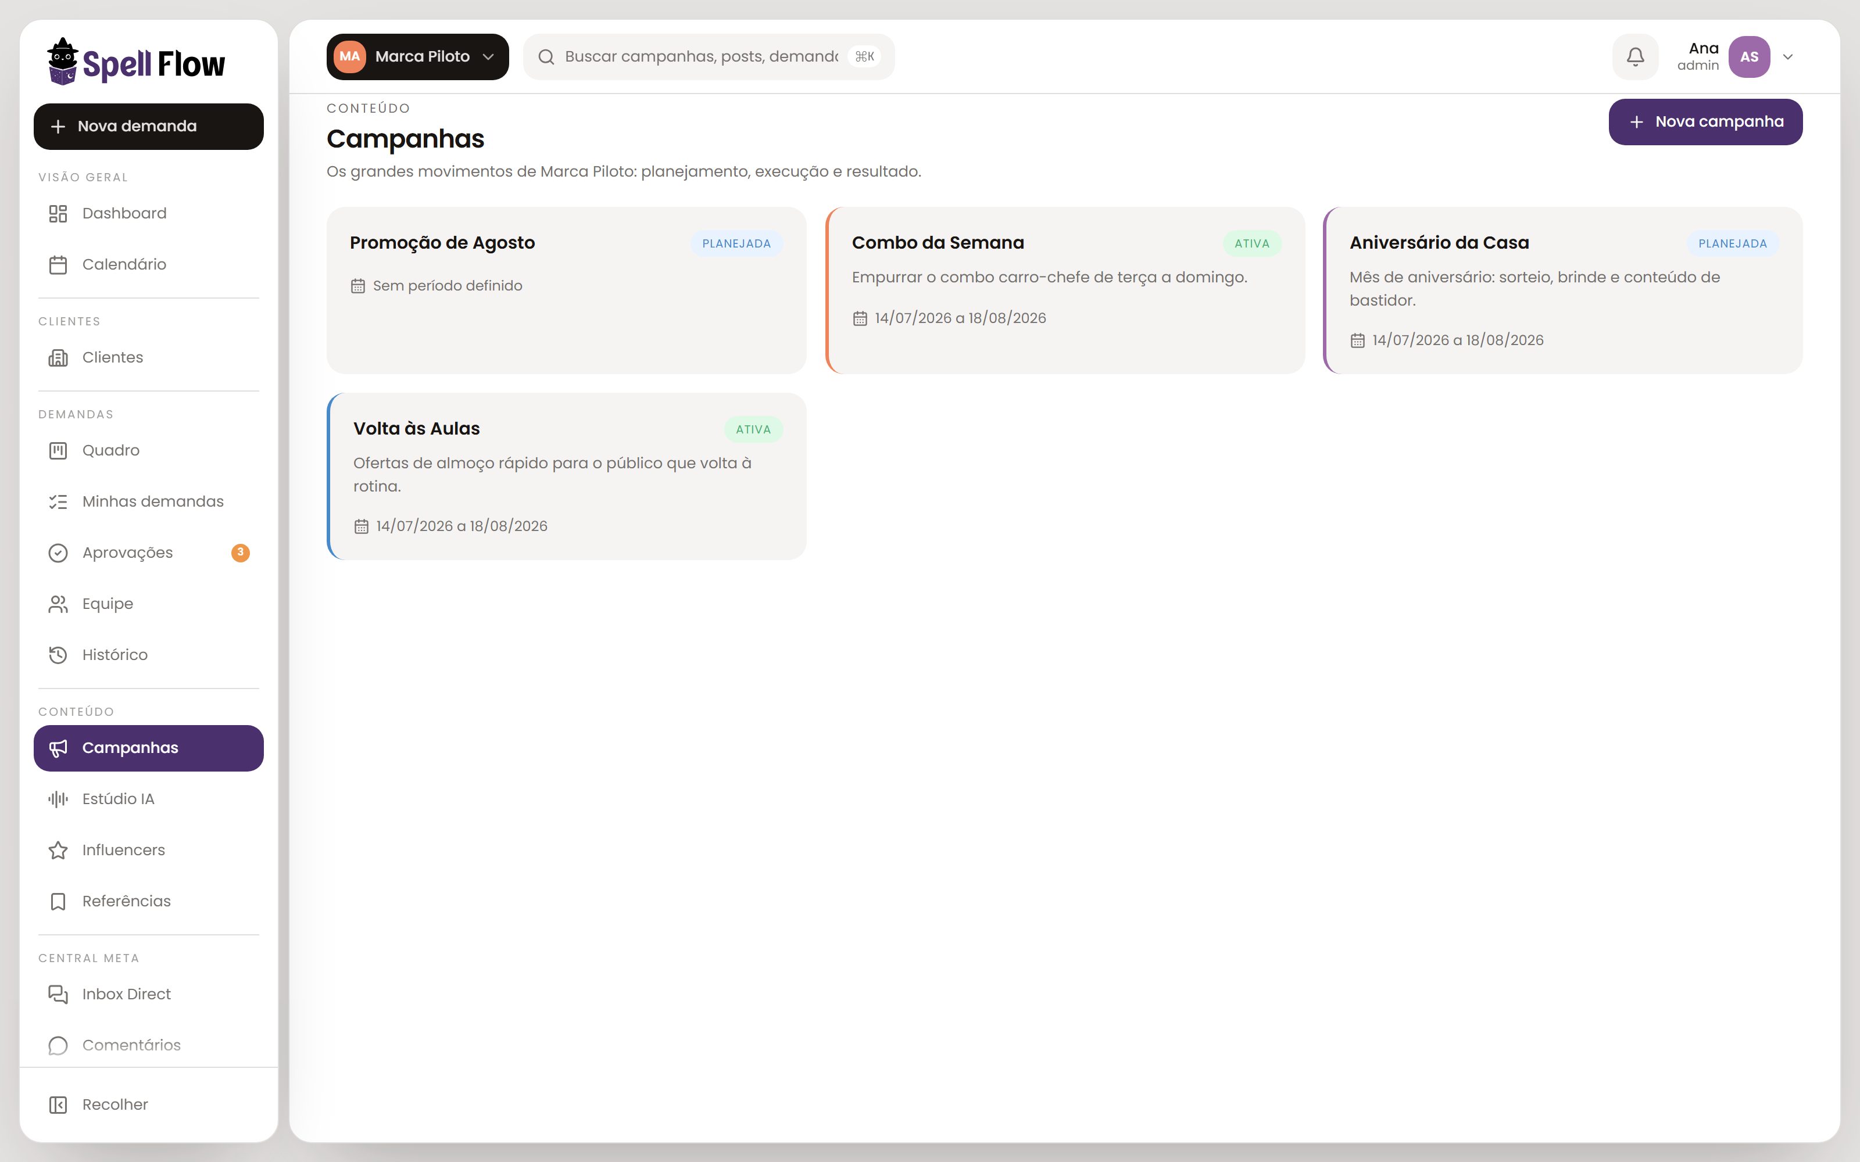Viewport: 1860px width, 1162px height.
Task: Click the Quadro board icon
Action: pyautogui.click(x=58, y=450)
